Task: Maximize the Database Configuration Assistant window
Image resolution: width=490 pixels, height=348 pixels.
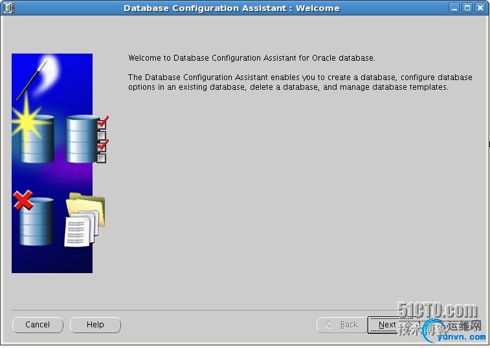Action: [467, 8]
